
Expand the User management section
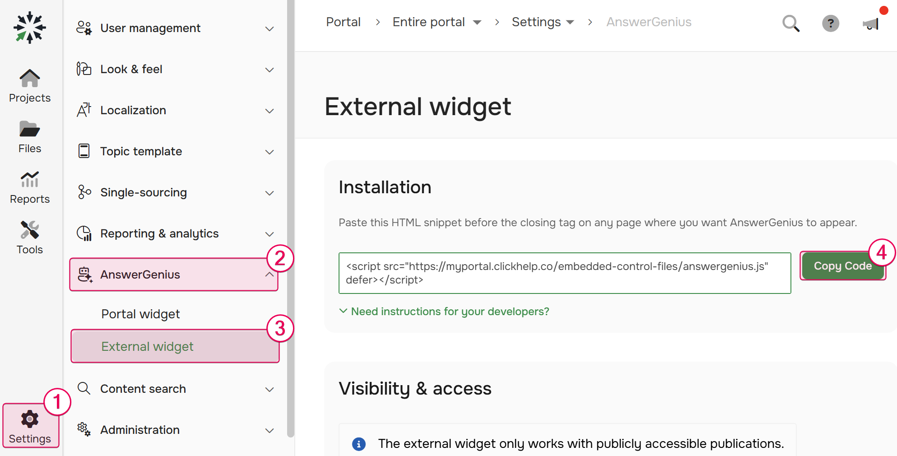[x=270, y=28]
